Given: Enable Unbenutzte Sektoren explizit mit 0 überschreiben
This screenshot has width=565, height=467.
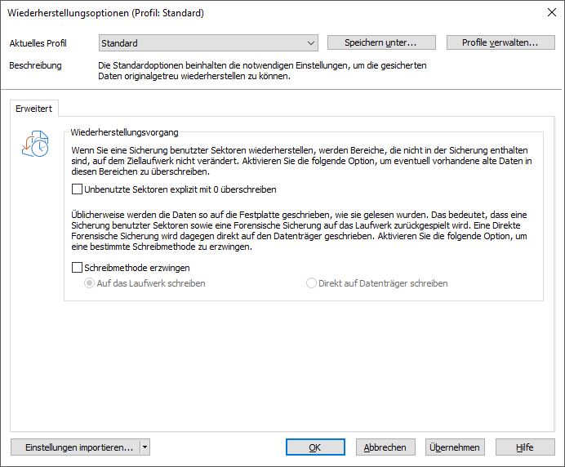Looking at the screenshot, I should (77, 189).
